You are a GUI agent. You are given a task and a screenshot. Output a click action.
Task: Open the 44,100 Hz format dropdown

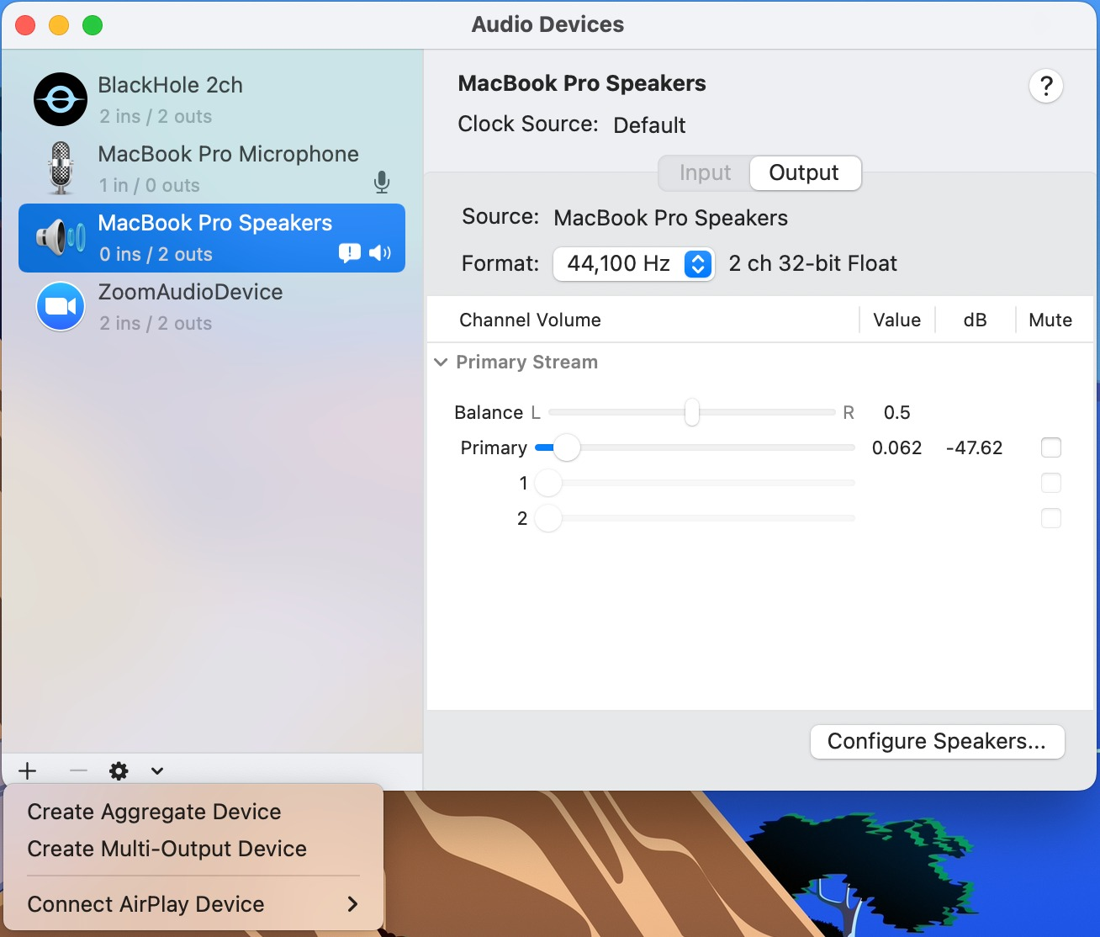pos(633,264)
